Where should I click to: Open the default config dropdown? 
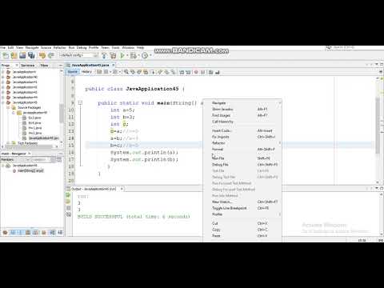[x=79, y=55]
